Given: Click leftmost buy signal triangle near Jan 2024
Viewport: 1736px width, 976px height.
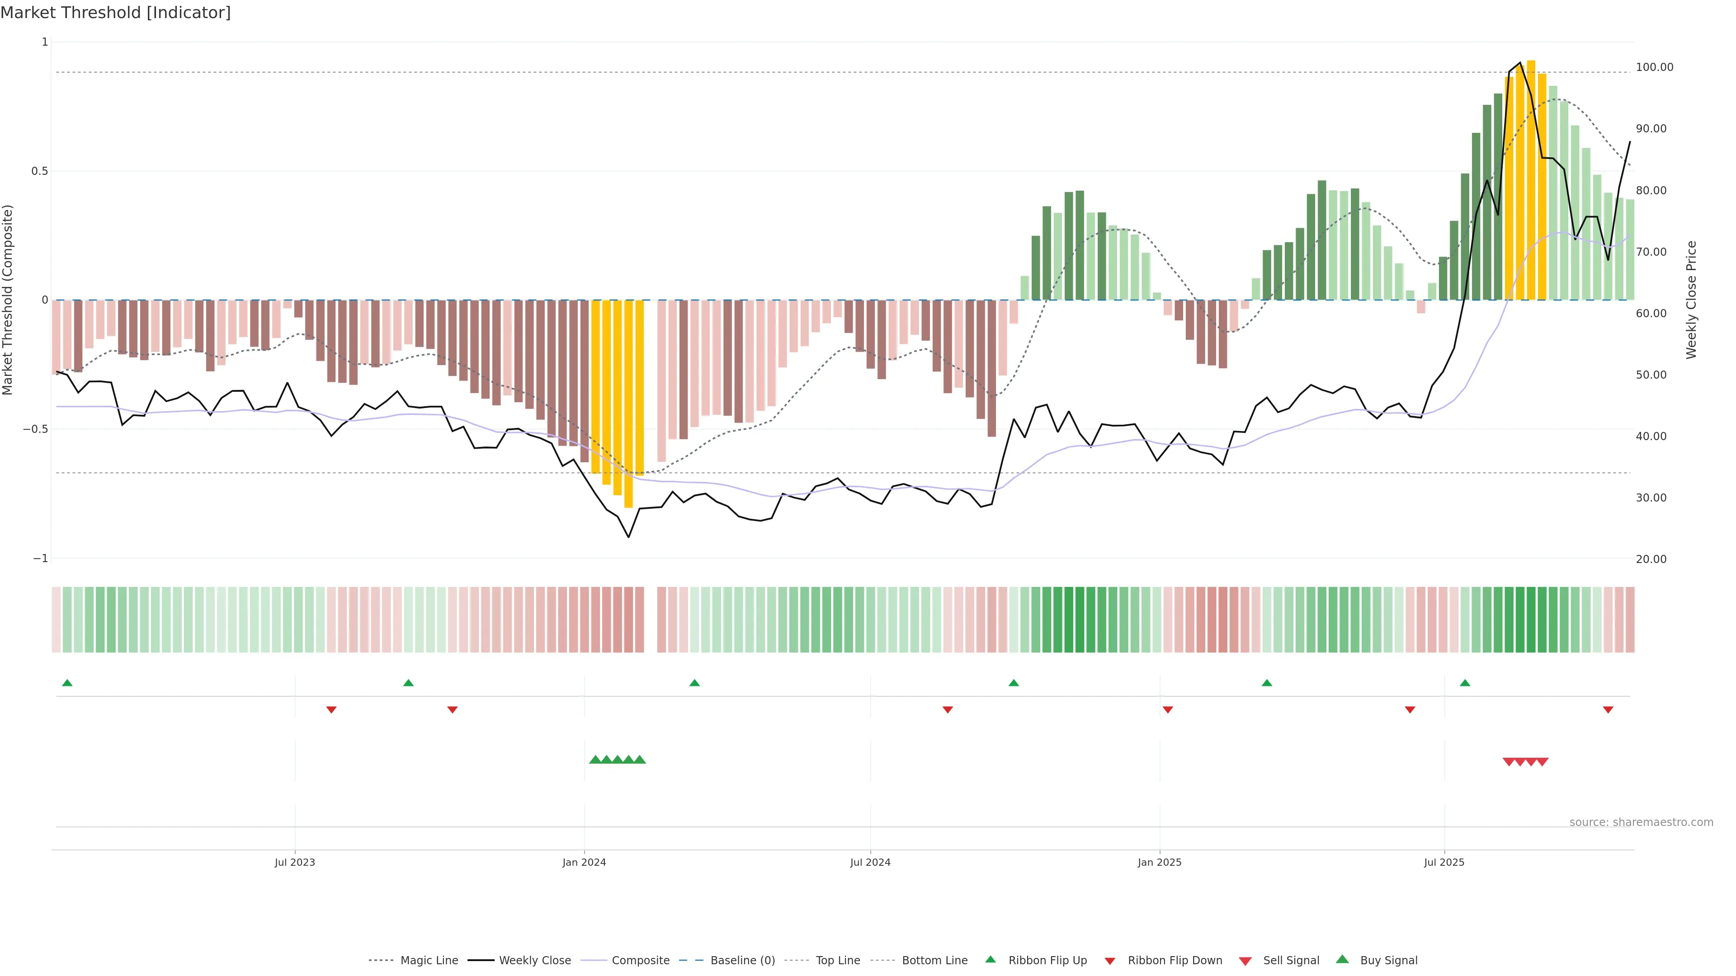Looking at the screenshot, I should pyautogui.click(x=595, y=760).
